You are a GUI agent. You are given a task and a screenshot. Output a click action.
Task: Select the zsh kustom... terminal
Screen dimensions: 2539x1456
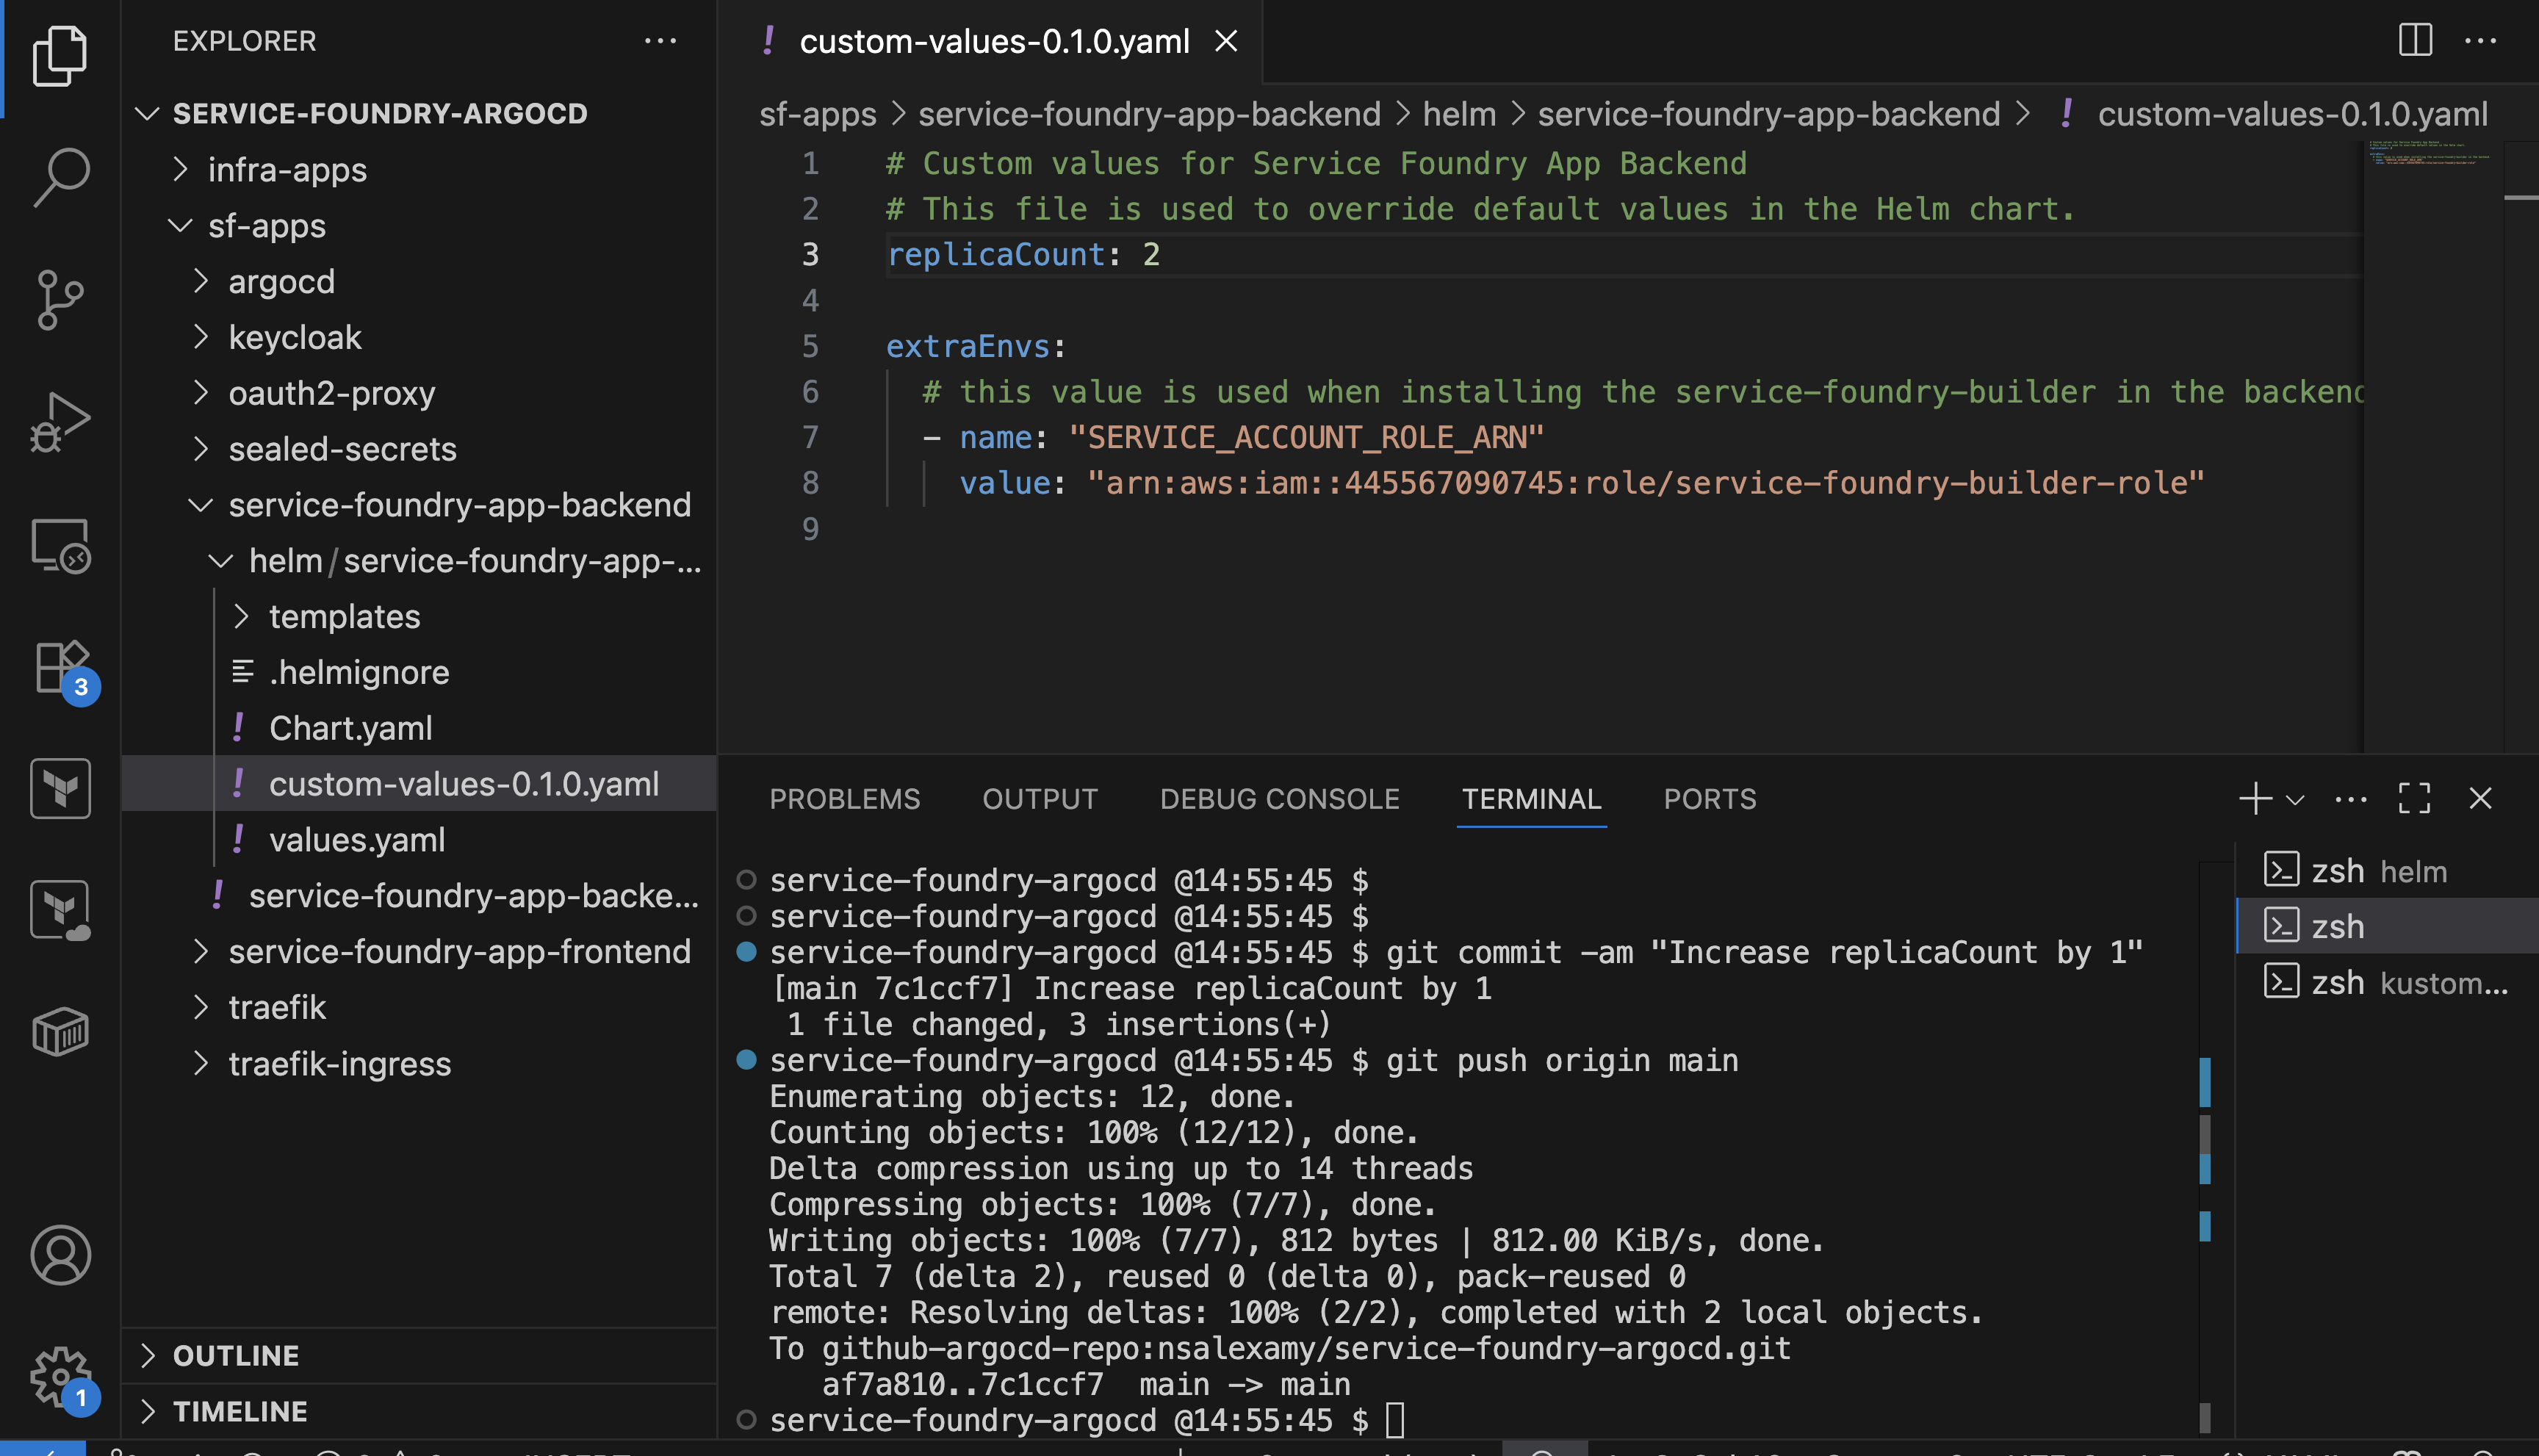2387,983
